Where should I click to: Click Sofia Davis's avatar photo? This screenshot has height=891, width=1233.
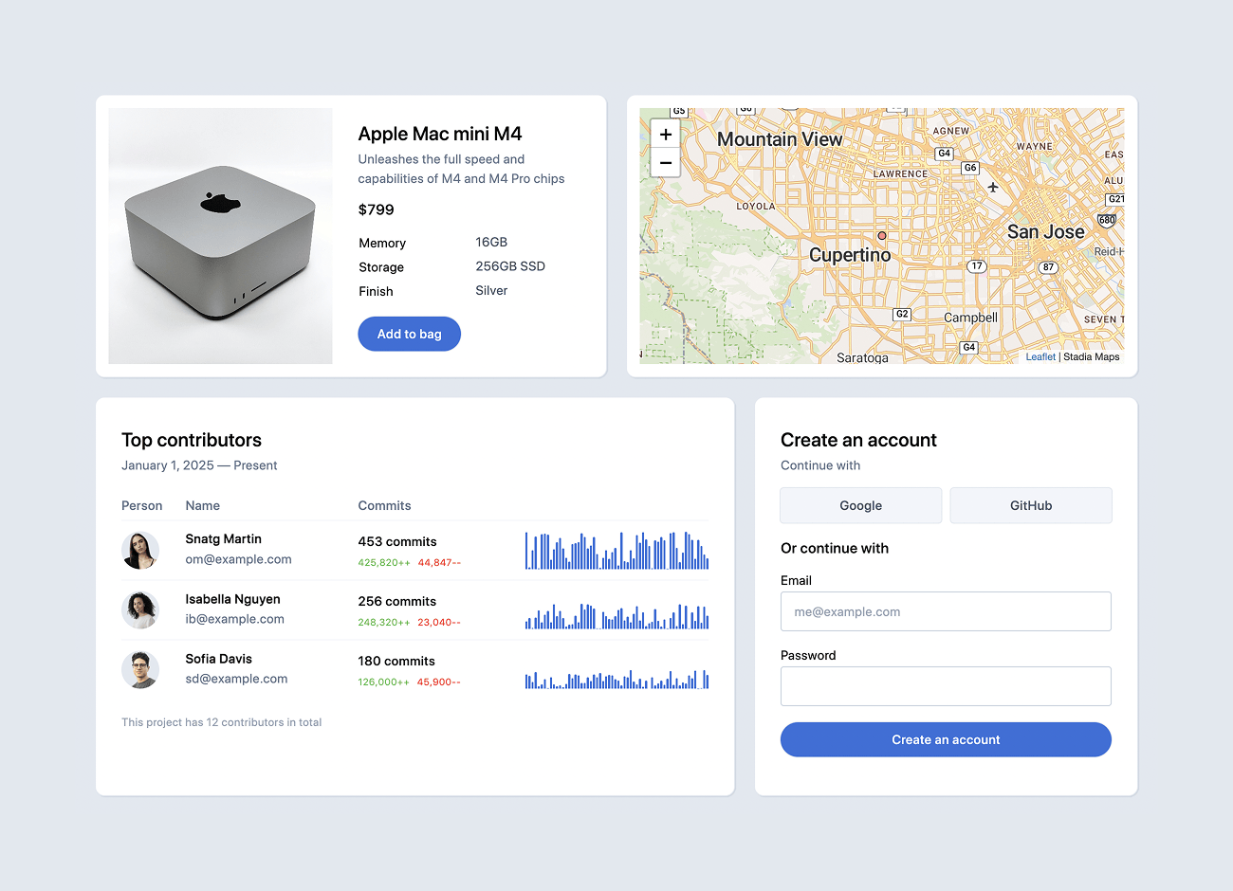(140, 669)
